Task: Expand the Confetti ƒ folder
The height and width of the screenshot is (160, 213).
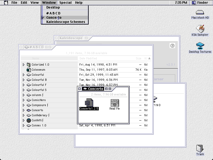Action: coord(23,121)
